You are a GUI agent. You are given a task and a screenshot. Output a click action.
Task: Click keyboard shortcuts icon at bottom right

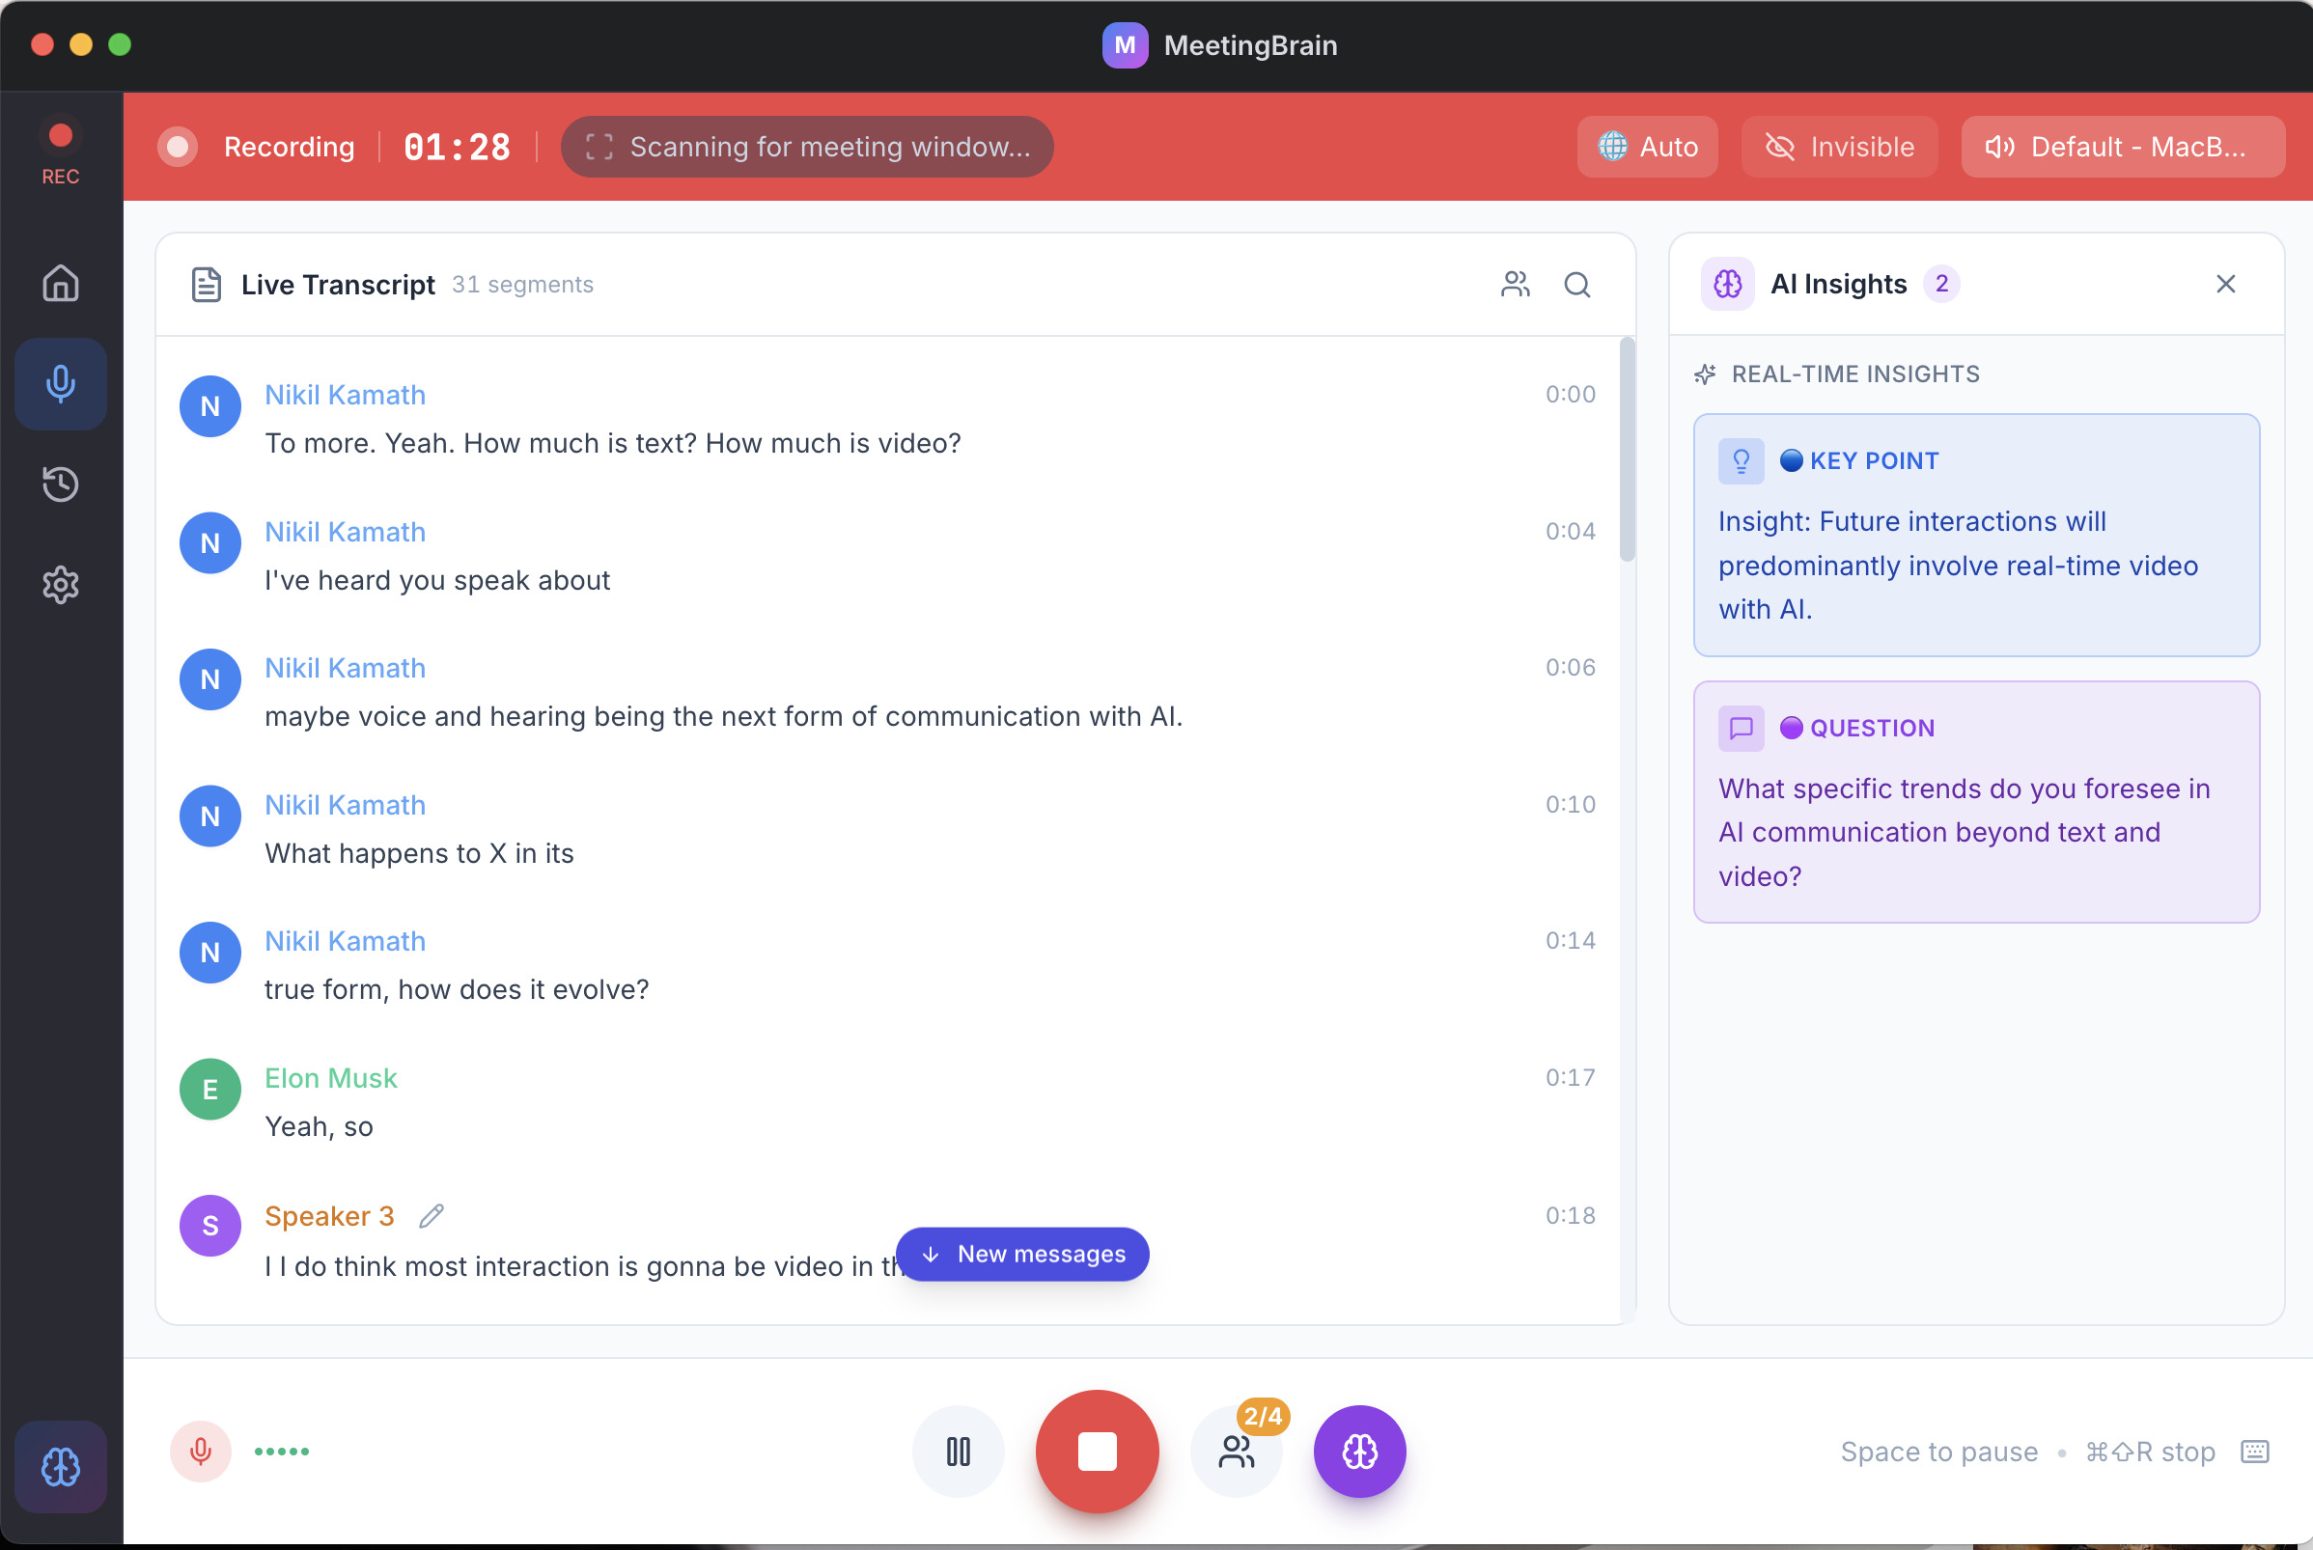[2255, 1452]
